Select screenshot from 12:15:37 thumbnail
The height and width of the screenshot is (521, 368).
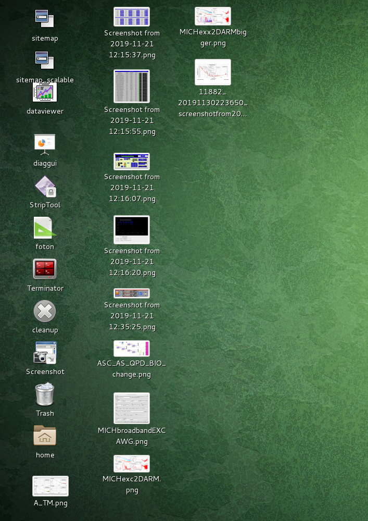point(132,17)
